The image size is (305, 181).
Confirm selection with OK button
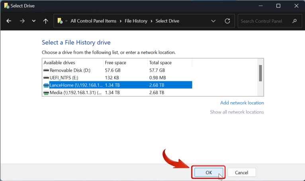[x=209, y=172]
